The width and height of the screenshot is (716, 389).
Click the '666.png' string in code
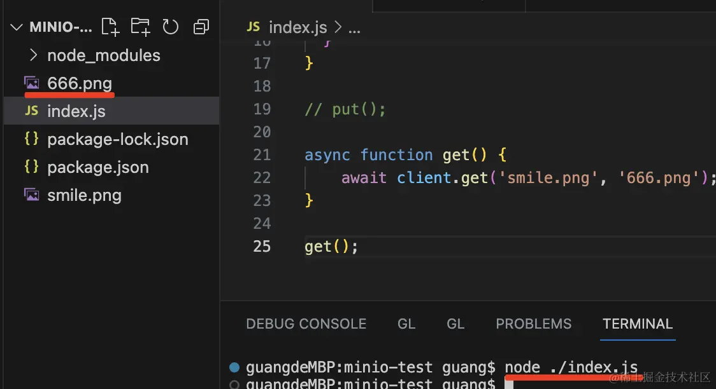(659, 177)
